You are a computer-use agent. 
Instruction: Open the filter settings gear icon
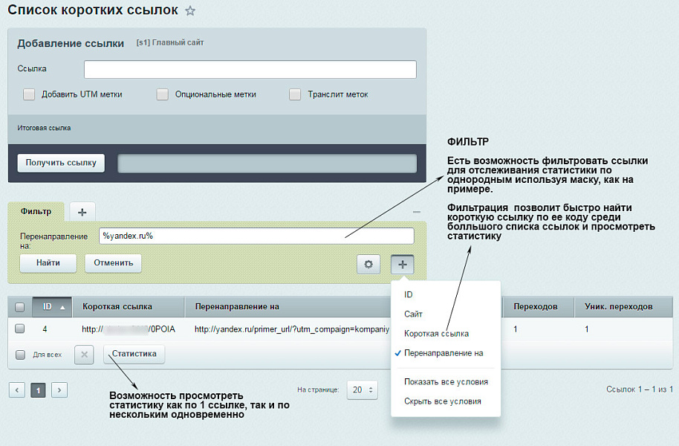click(368, 264)
